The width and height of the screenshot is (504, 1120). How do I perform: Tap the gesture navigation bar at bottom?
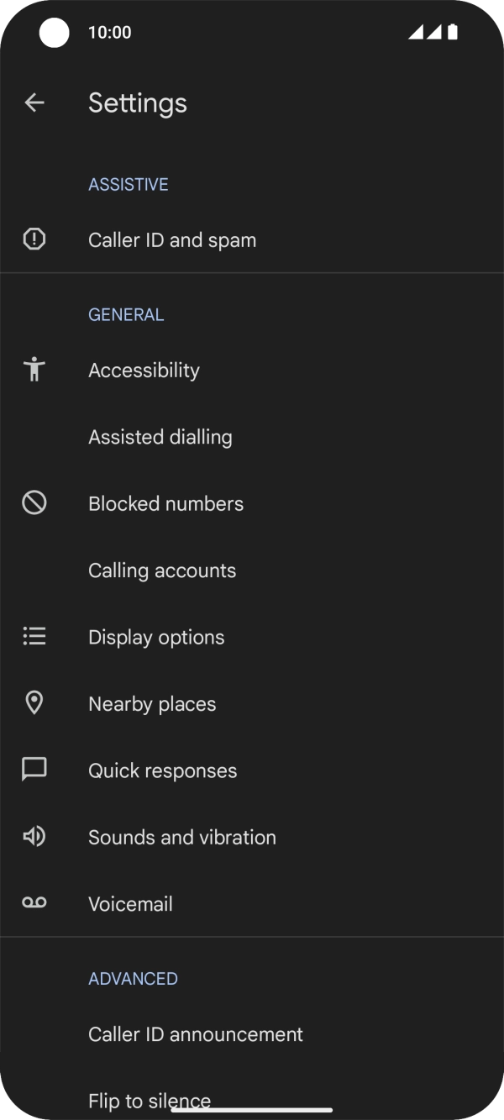[252, 1109]
